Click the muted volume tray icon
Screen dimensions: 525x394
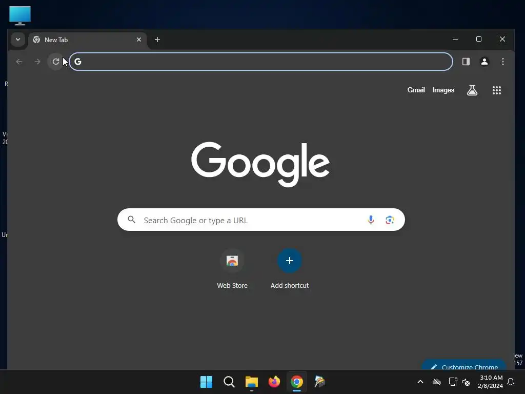pyautogui.click(x=466, y=382)
